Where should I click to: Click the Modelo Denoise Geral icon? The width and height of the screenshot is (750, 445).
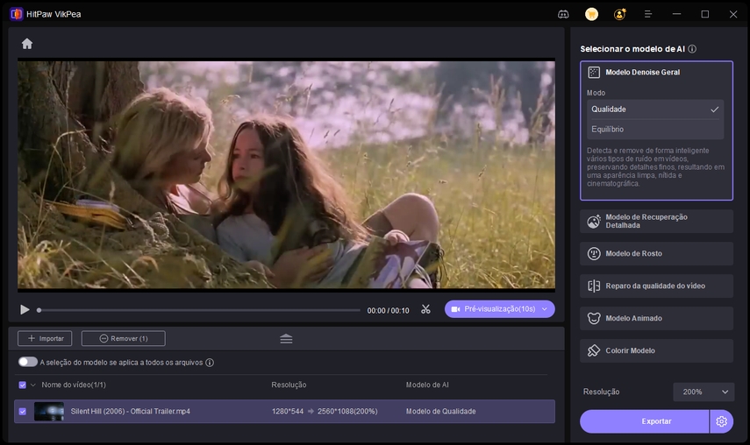click(594, 72)
